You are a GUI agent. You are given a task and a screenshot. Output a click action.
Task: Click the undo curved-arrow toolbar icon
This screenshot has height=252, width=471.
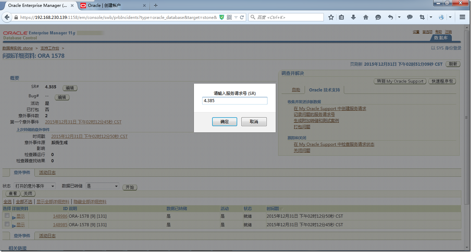pos(391,17)
